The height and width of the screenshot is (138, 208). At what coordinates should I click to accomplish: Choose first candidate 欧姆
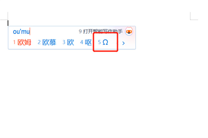click(22, 42)
